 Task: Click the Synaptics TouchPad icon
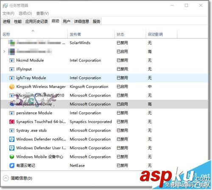[x=12, y=122]
